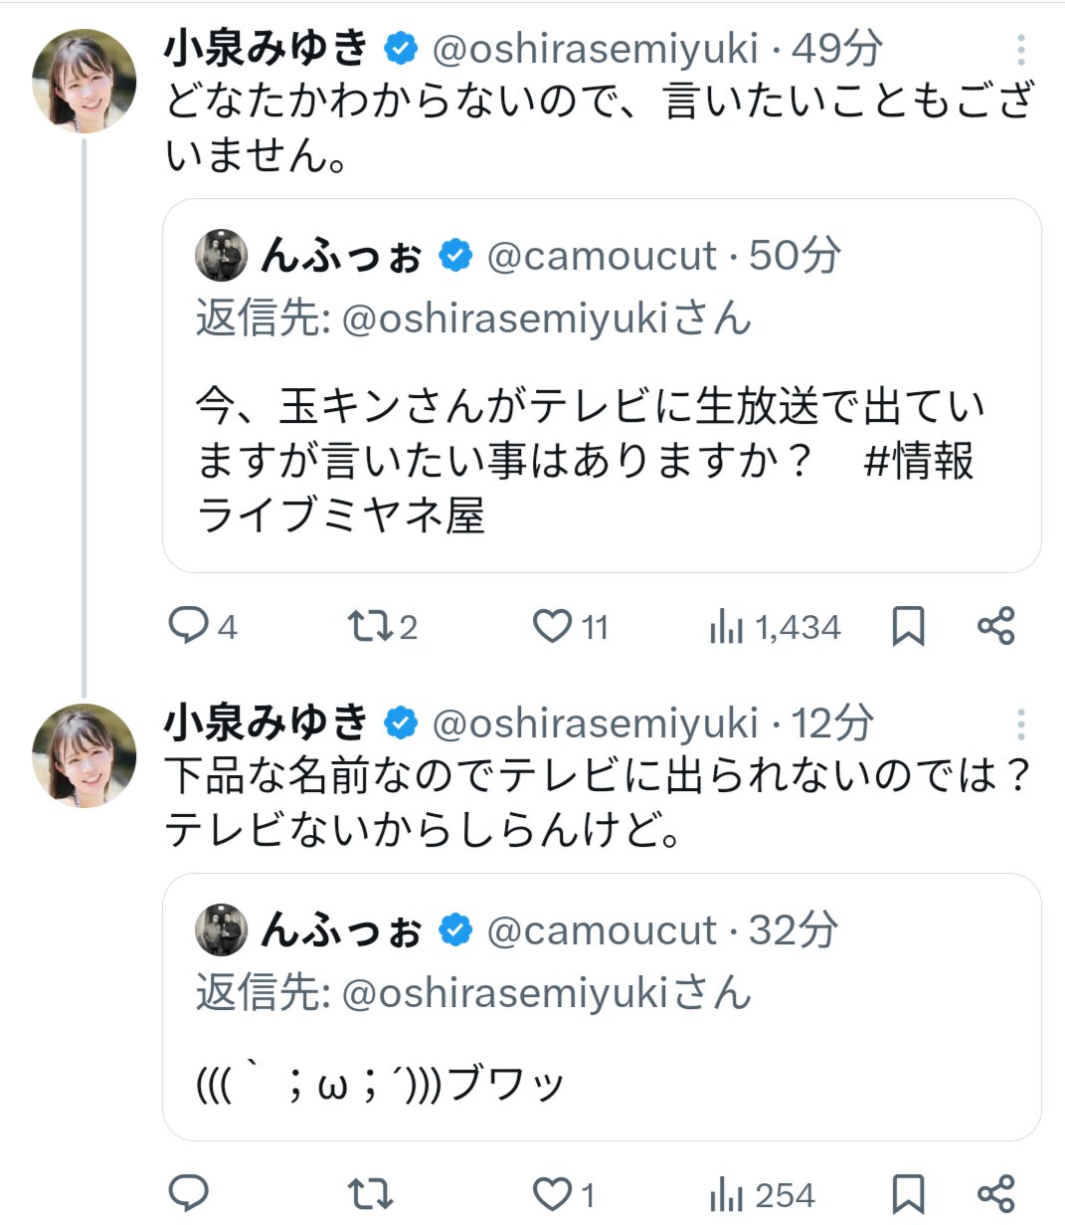Open more options for the 49分 tweet
The width and height of the screenshot is (1065, 1225).
pyautogui.click(x=1021, y=50)
